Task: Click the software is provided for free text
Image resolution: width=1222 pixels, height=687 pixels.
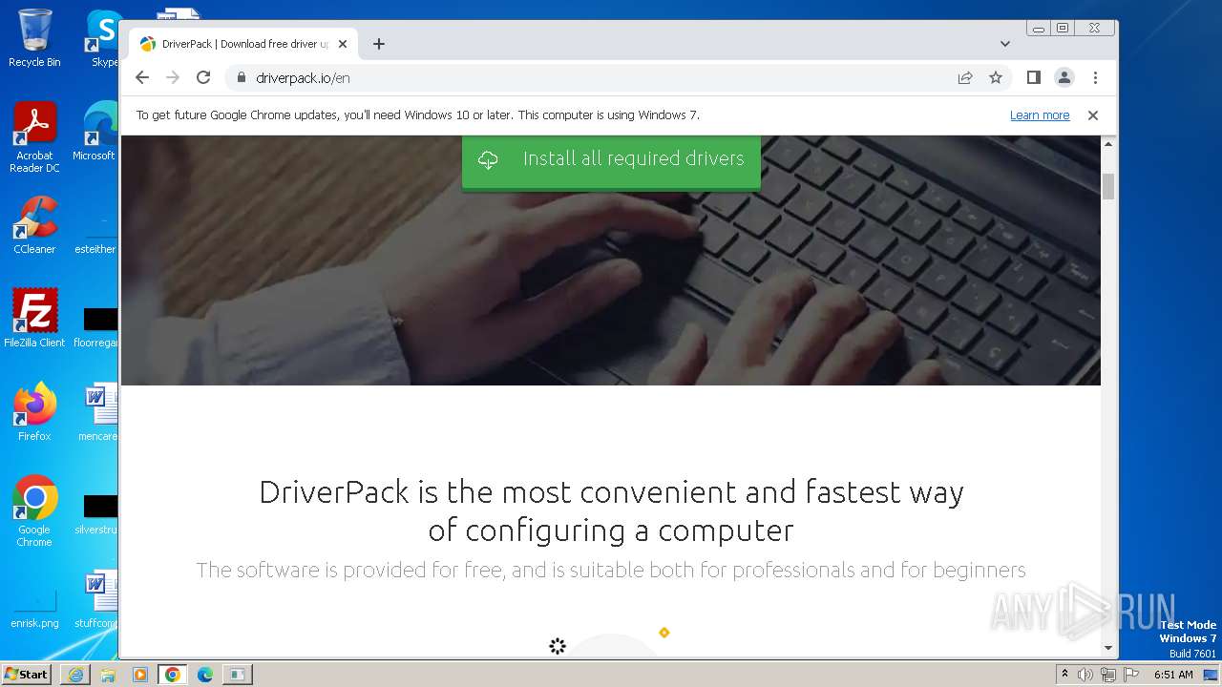Action: 611,570
